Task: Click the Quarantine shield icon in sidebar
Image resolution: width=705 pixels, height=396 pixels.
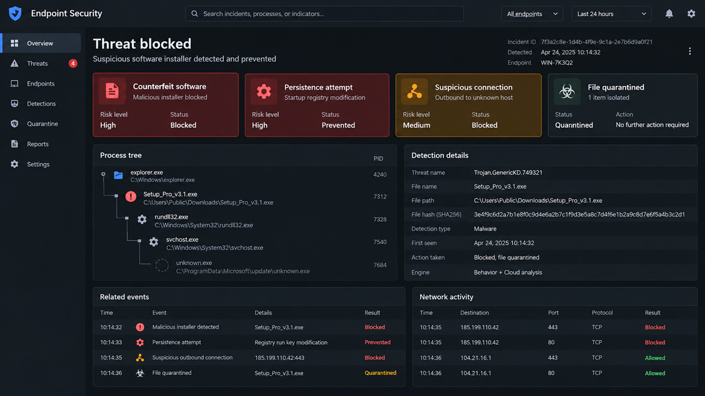Action: tap(15, 124)
